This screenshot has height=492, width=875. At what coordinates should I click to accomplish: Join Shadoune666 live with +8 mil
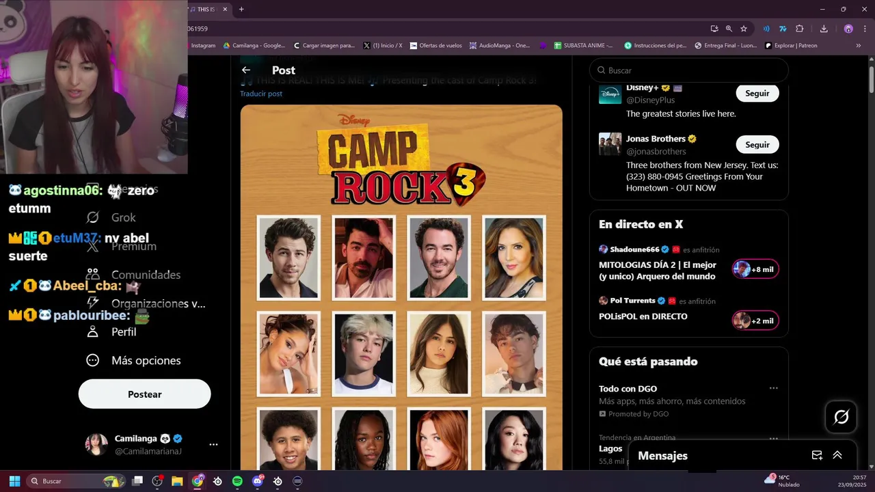pyautogui.click(x=755, y=269)
